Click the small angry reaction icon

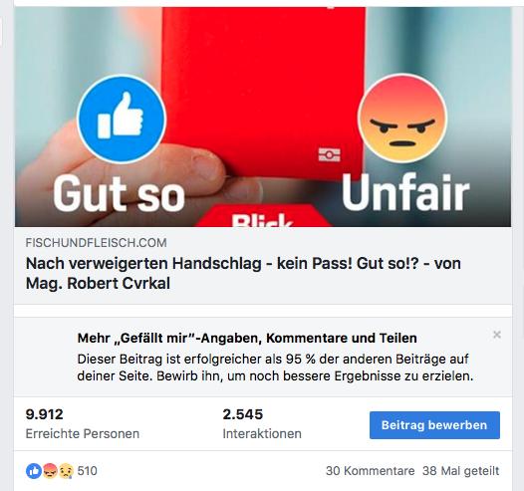50,471
